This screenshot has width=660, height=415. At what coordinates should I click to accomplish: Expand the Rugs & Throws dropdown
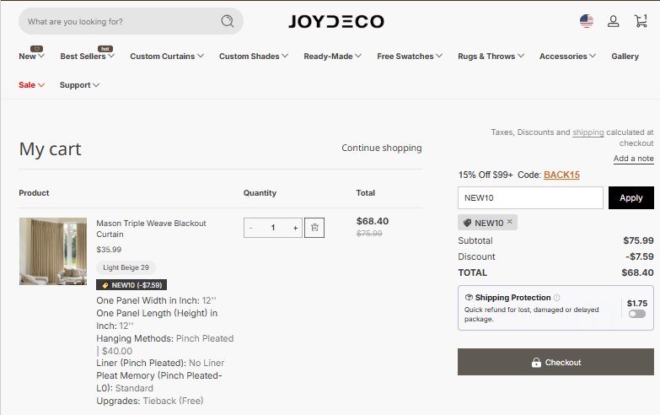pos(491,56)
